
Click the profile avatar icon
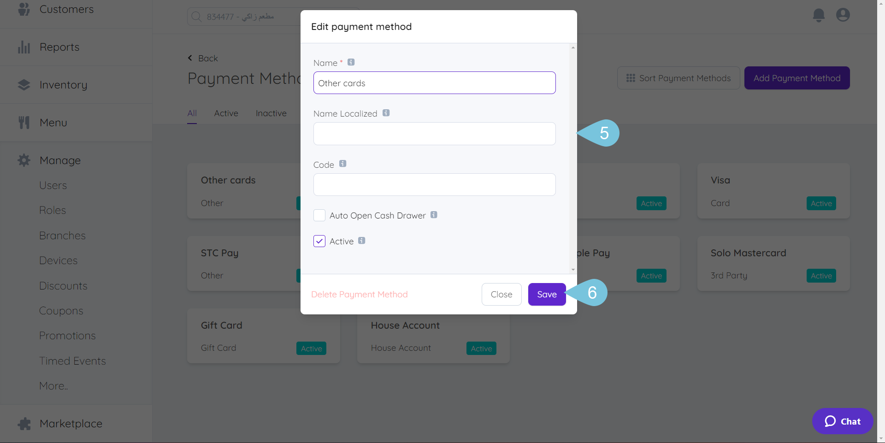point(842,15)
